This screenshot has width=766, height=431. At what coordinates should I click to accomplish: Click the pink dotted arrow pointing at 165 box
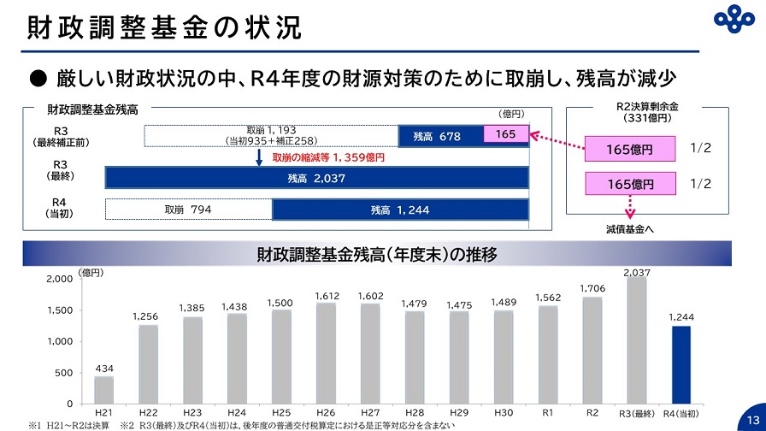click(x=557, y=141)
